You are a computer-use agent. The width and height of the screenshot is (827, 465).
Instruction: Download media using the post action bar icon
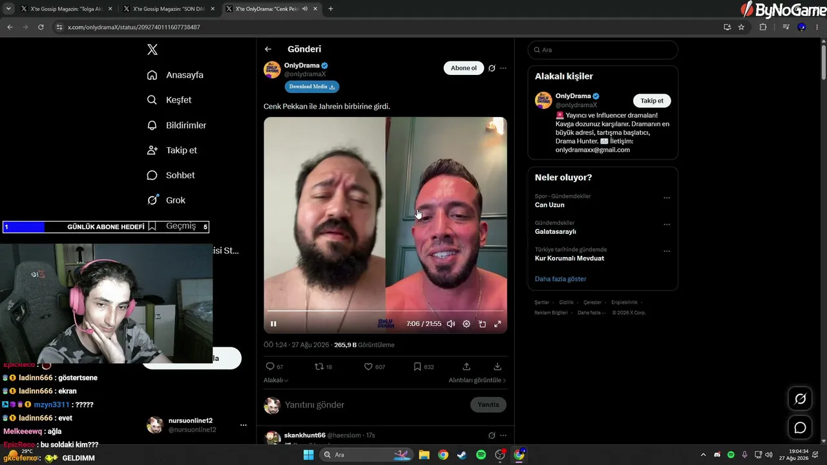pyautogui.click(x=497, y=366)
